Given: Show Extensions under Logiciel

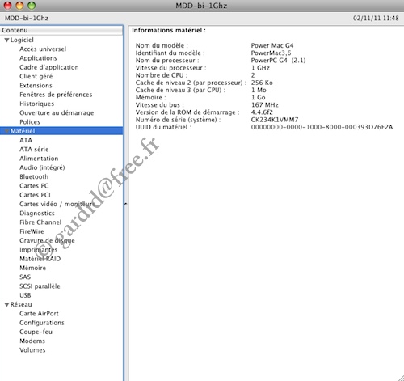Looking at the screenshot, I should (36, 86).
